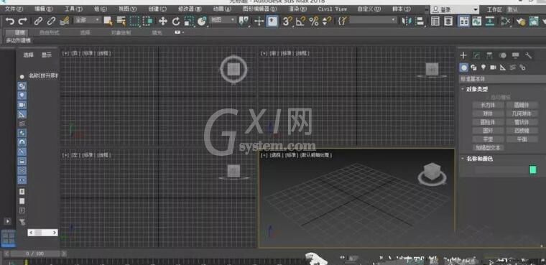Image resolution: width=546 pixels, height=265 pixels.
Task: Open the Select by Name dialog
Action: pyautogui.click(x=121, y=22)
